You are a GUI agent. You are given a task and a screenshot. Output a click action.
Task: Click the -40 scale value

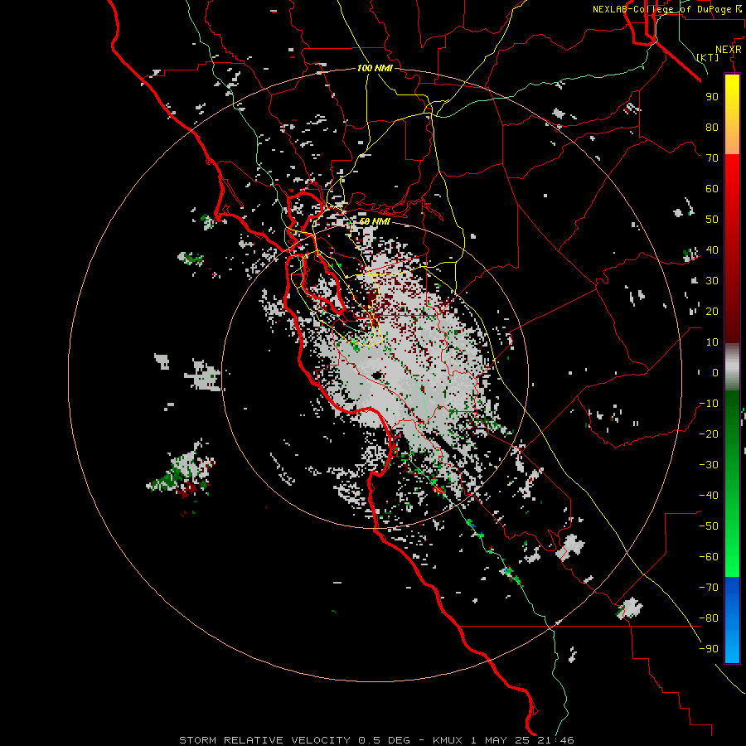[709, 496]
